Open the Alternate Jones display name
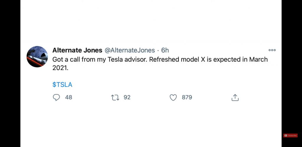The height and width of the screenshot is (147, 302). coord(77,50)
